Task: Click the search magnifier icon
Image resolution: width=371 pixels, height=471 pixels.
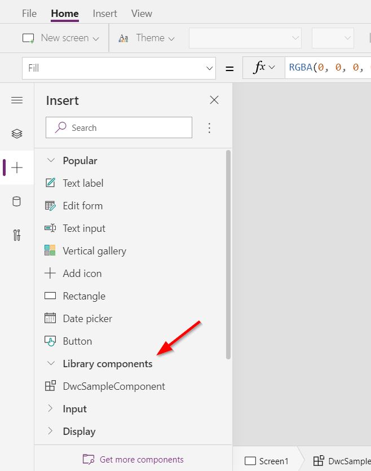Action: (x=60, y=127)
